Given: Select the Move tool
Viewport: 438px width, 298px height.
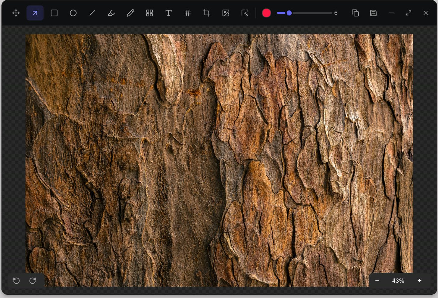Looking at the screenshot, I should 16,13.
